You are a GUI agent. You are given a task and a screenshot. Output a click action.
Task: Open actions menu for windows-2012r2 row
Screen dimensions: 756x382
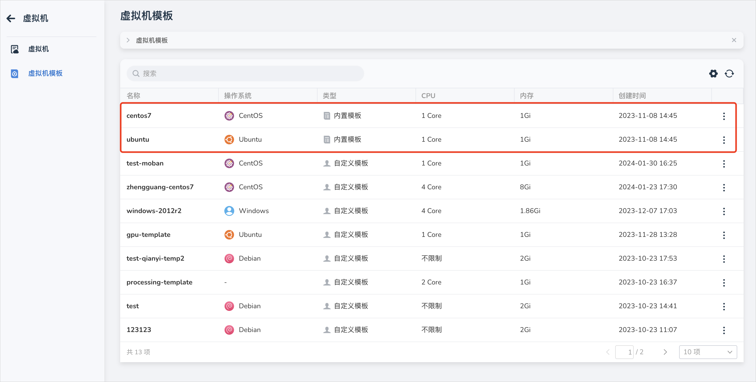(724, 211)
